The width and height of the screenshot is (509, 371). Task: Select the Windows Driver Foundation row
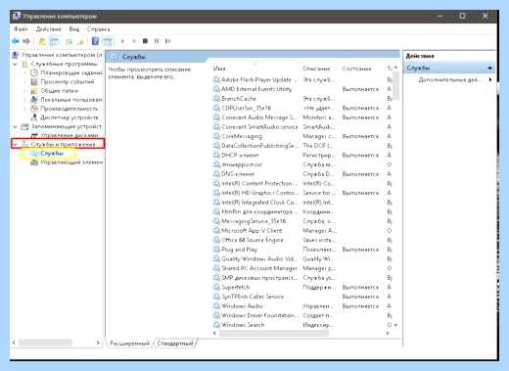pos(302,315)
